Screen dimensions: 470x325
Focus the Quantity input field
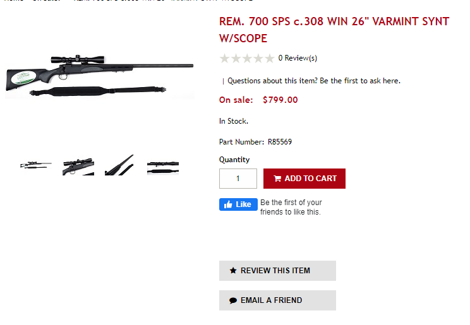point(238,179)
